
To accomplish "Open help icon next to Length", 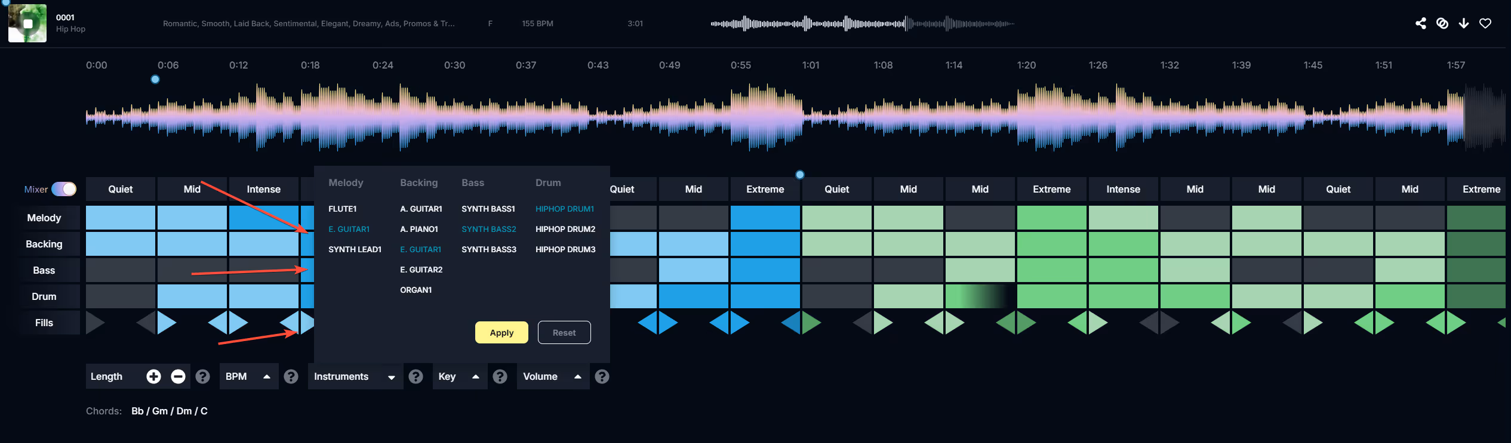I will click(x=203, y=376).
